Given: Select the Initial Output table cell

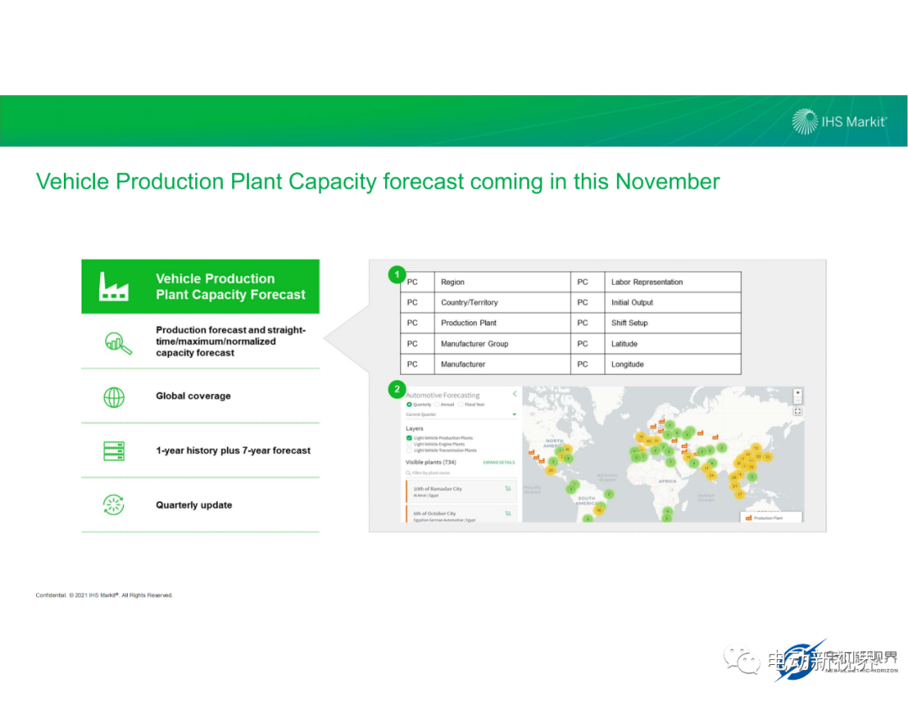Looking at the screenshot, I should pyautogui.click(x=673, y=303).
